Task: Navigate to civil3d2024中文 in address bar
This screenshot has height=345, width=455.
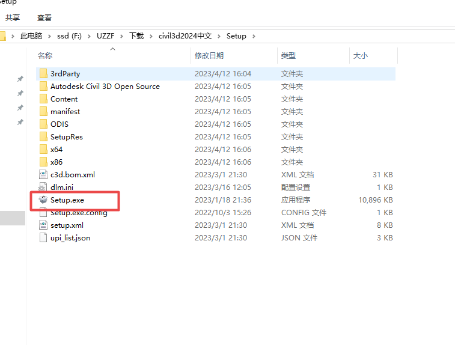Action: pos(185,36)
